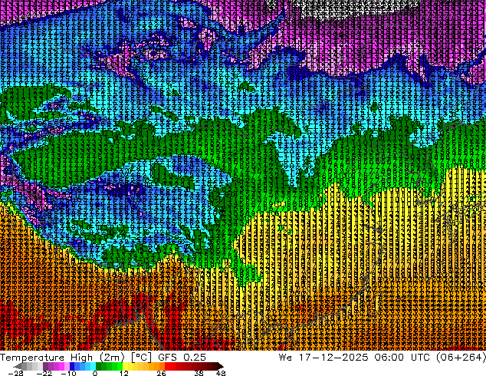
Task: Click the 'Temperature High (2m) [°C]' title text
Action: pyautogui.click(x=76, y=358)
